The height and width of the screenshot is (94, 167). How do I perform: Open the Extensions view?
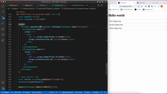tap(3, 29)
